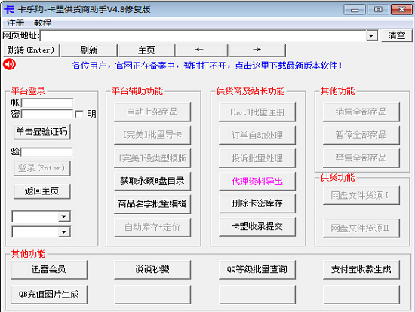Focus the 密 password input field
The height and width of the screenshot is (312, 415).
47,114
